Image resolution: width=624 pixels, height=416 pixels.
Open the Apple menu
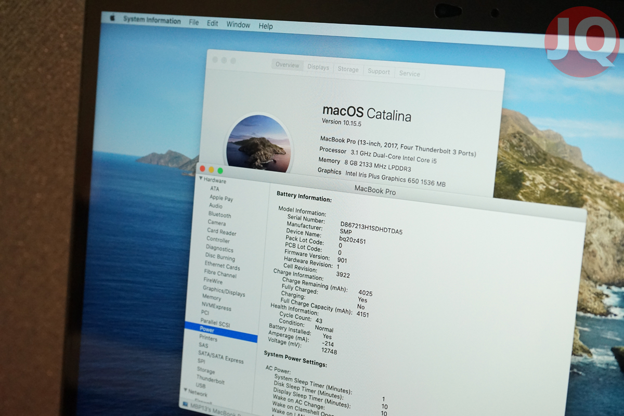coord(112,18)
